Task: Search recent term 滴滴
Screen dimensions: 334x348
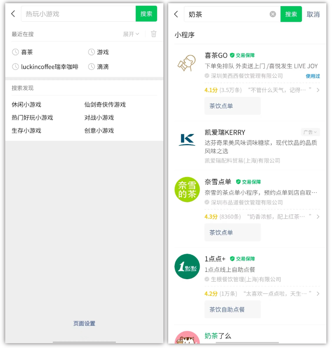Action: 103,66
